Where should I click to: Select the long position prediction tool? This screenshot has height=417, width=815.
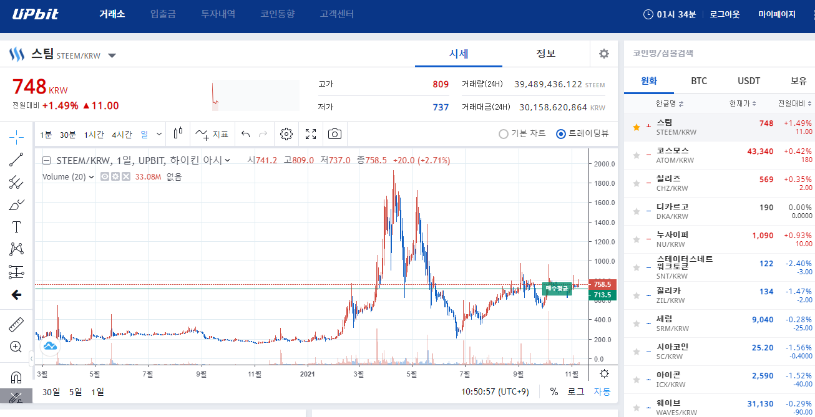coord(17,272)
